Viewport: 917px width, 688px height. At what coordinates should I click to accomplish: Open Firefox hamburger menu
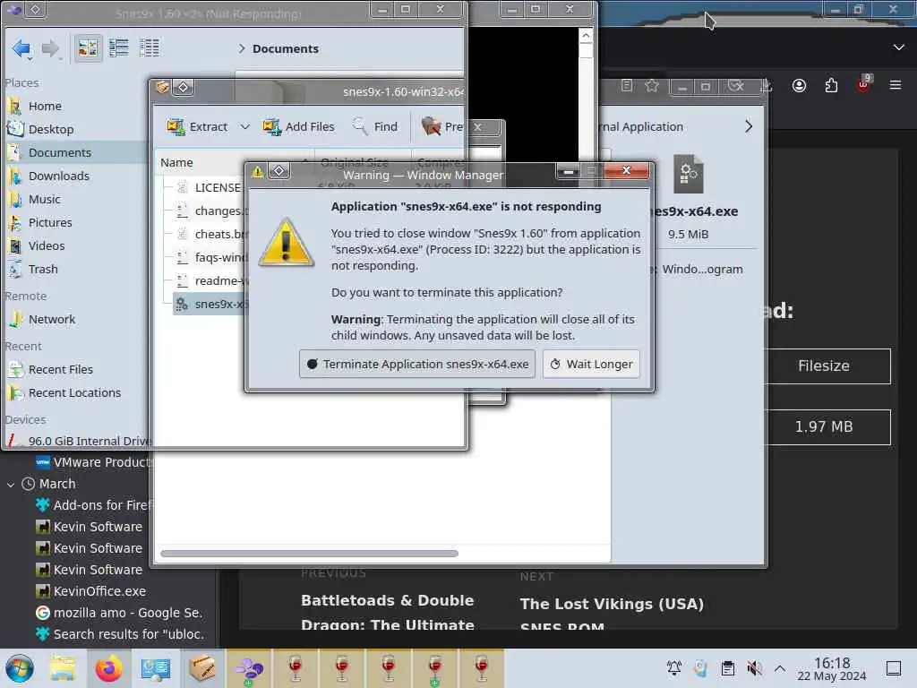click(896, 85)
